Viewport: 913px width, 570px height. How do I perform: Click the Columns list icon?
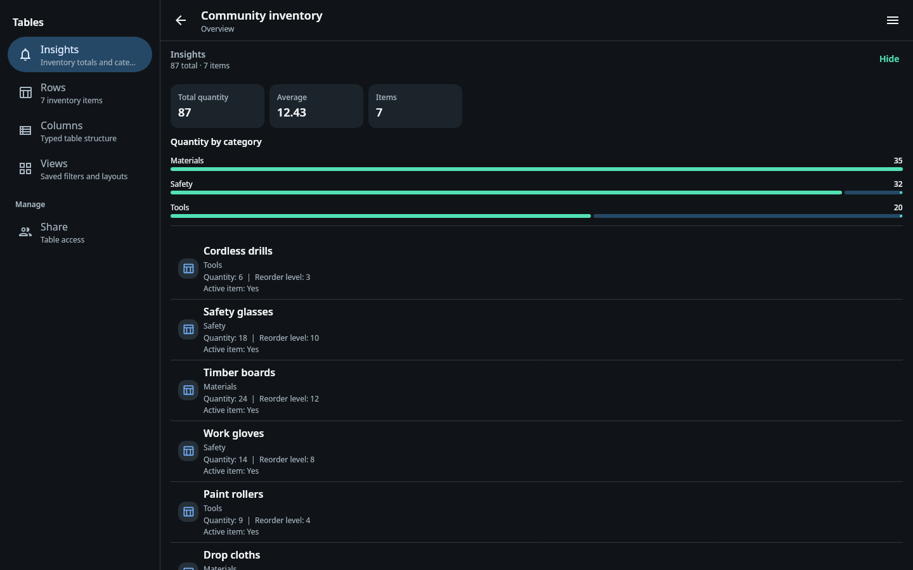tap(25, 130)
